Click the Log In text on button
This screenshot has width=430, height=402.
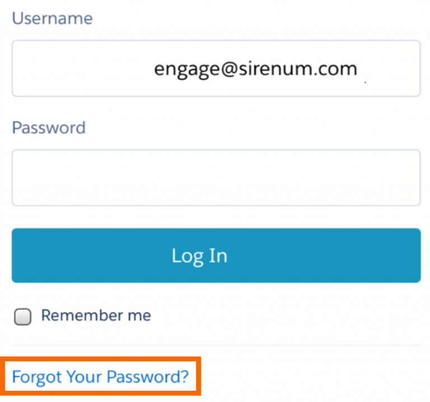click(199, 256)
